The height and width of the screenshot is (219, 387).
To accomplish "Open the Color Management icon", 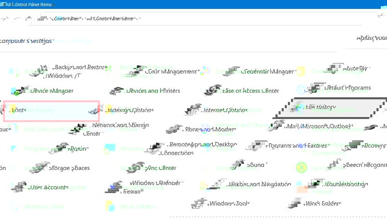I will pos(137,71).
